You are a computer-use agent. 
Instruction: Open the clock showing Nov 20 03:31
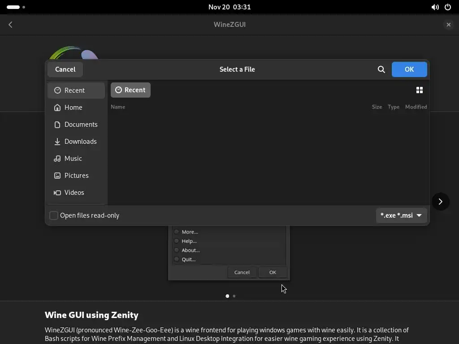click(229, 7)
